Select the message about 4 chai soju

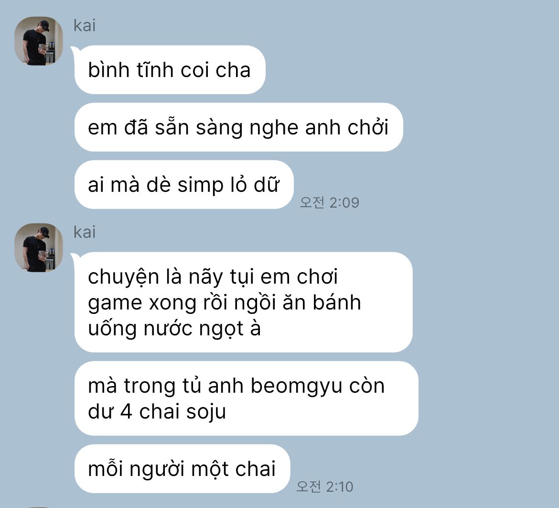246,398
